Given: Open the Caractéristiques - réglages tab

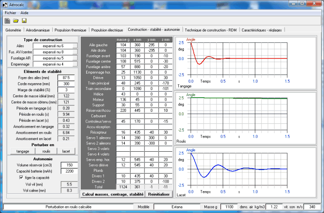Looking at the screenshot, I should 262,30.
